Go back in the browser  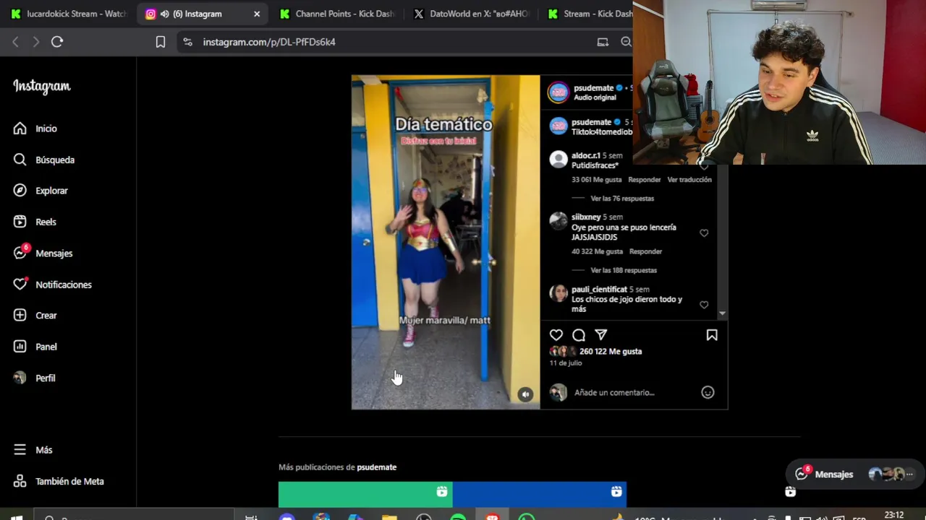point(15,42)
